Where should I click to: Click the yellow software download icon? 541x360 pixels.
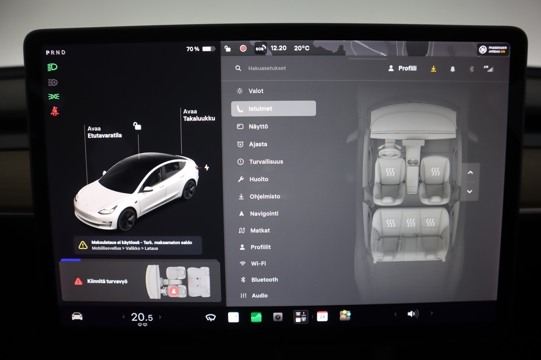[x=434, y=69]
